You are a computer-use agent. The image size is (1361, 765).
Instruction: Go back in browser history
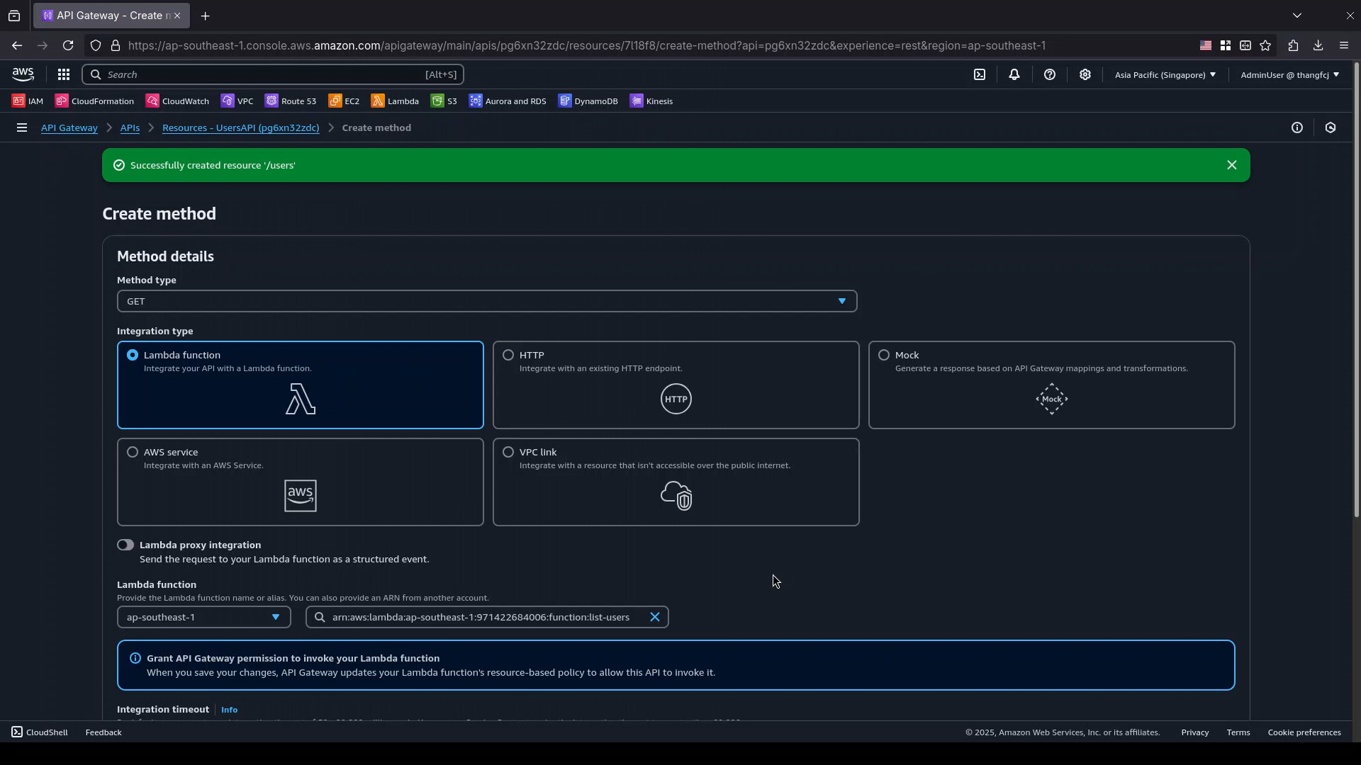[17, 45]
